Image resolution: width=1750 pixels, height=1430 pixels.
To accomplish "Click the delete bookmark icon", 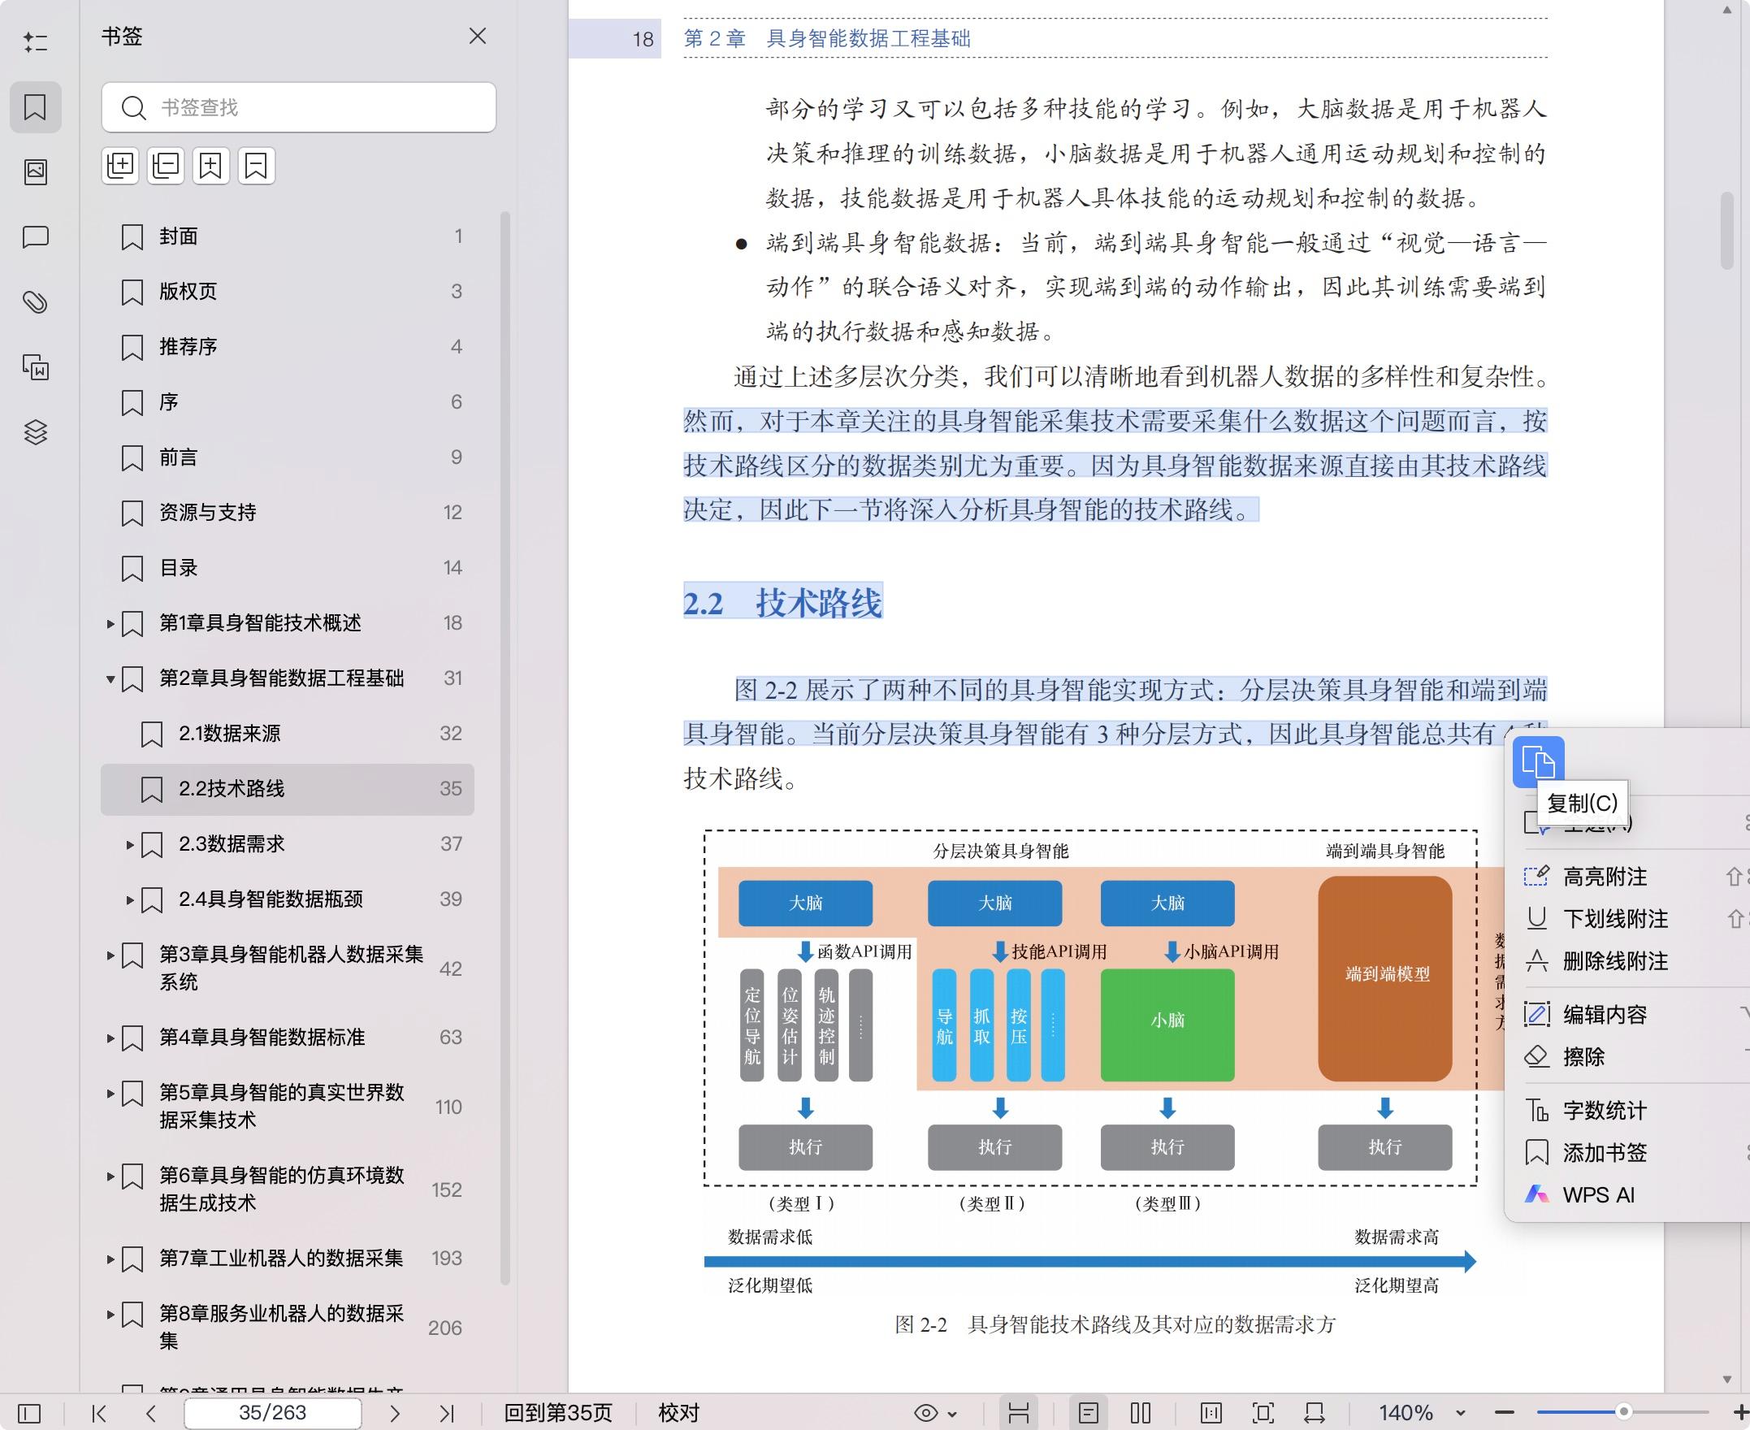I will [x=256, y=166].
